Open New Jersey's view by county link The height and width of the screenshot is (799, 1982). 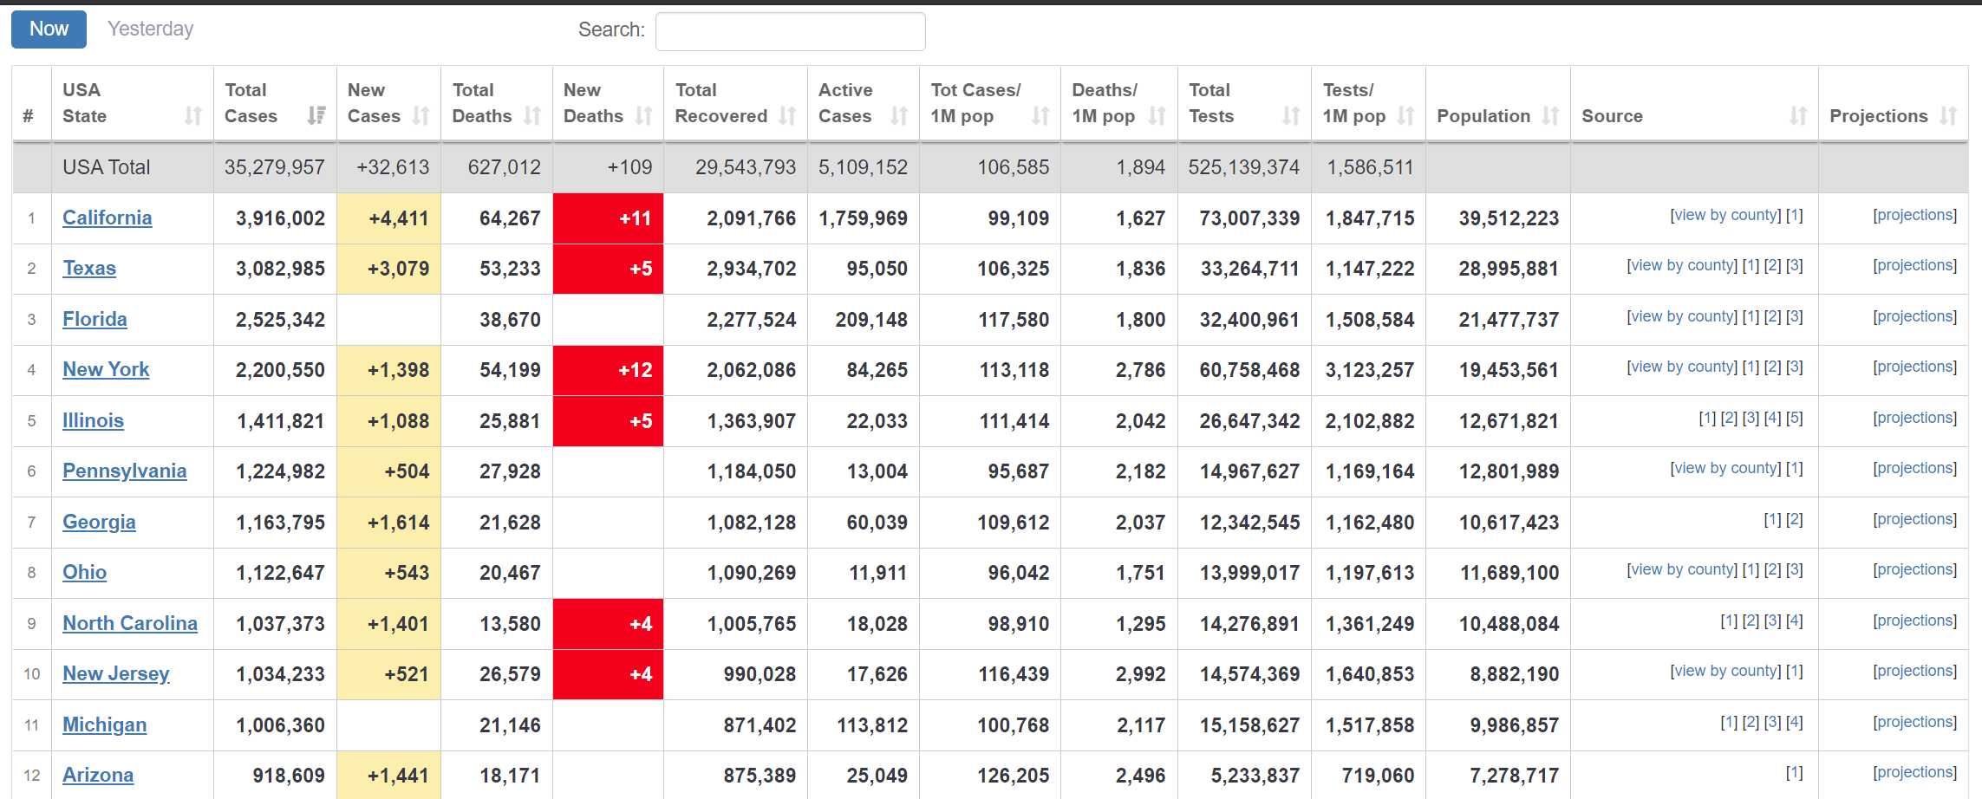click(1725, 672)
